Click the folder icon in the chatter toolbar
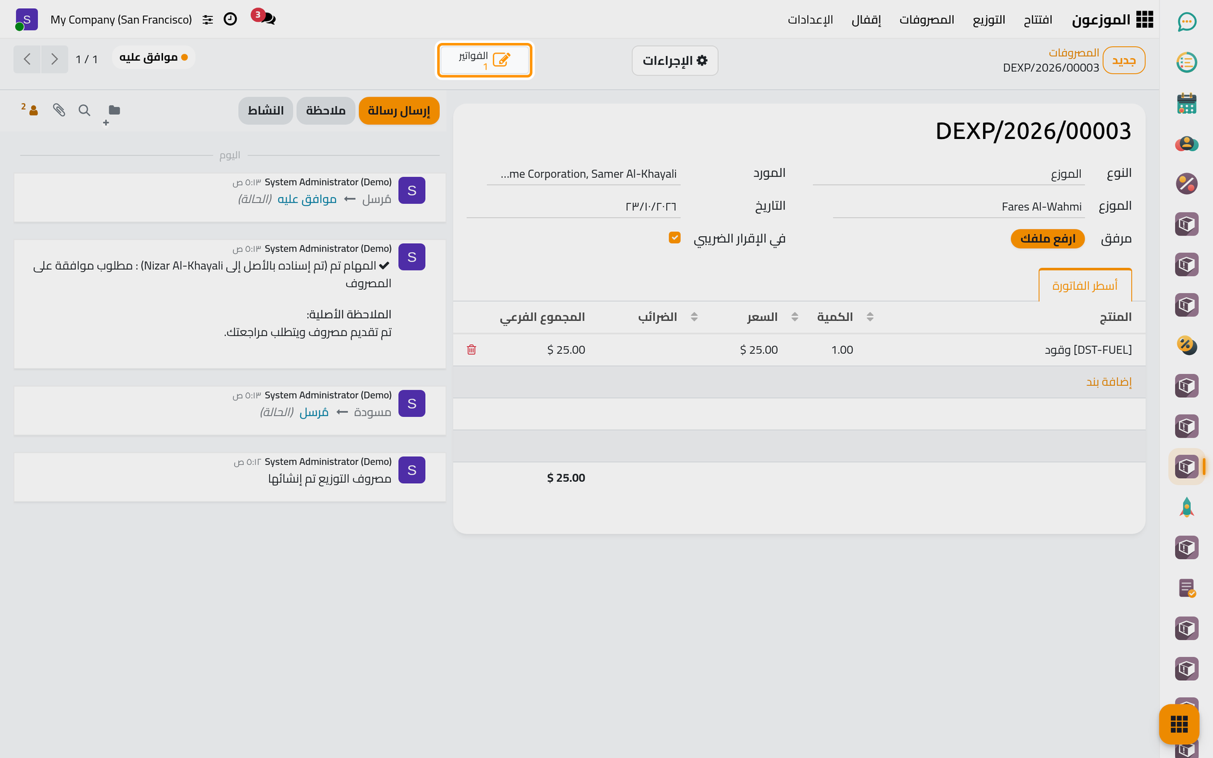This screenshot has height=758, width=1213. click(x=114, y=110)
